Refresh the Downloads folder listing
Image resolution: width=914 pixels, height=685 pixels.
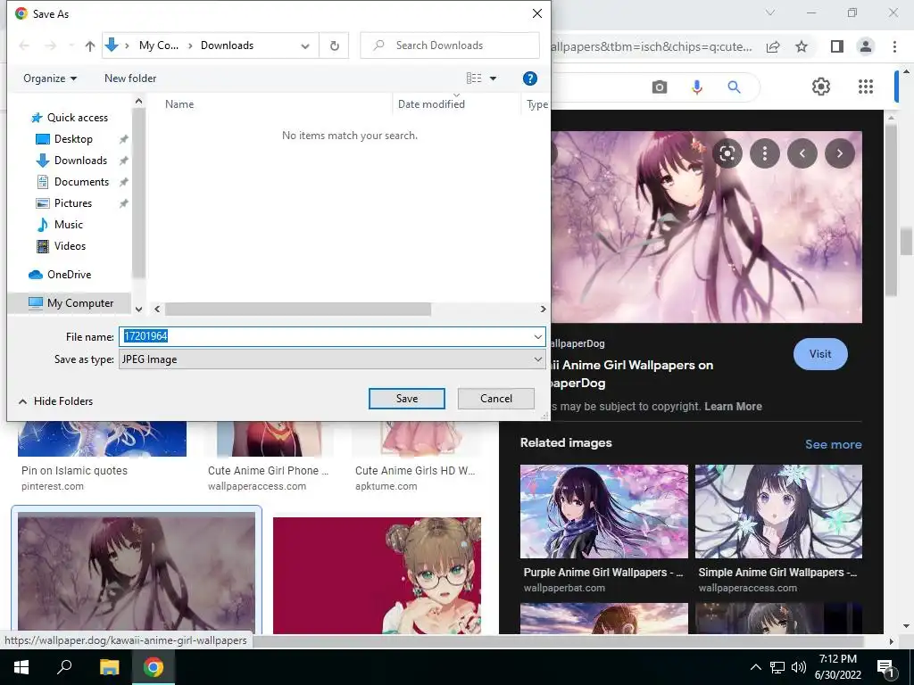coord(335,45)
